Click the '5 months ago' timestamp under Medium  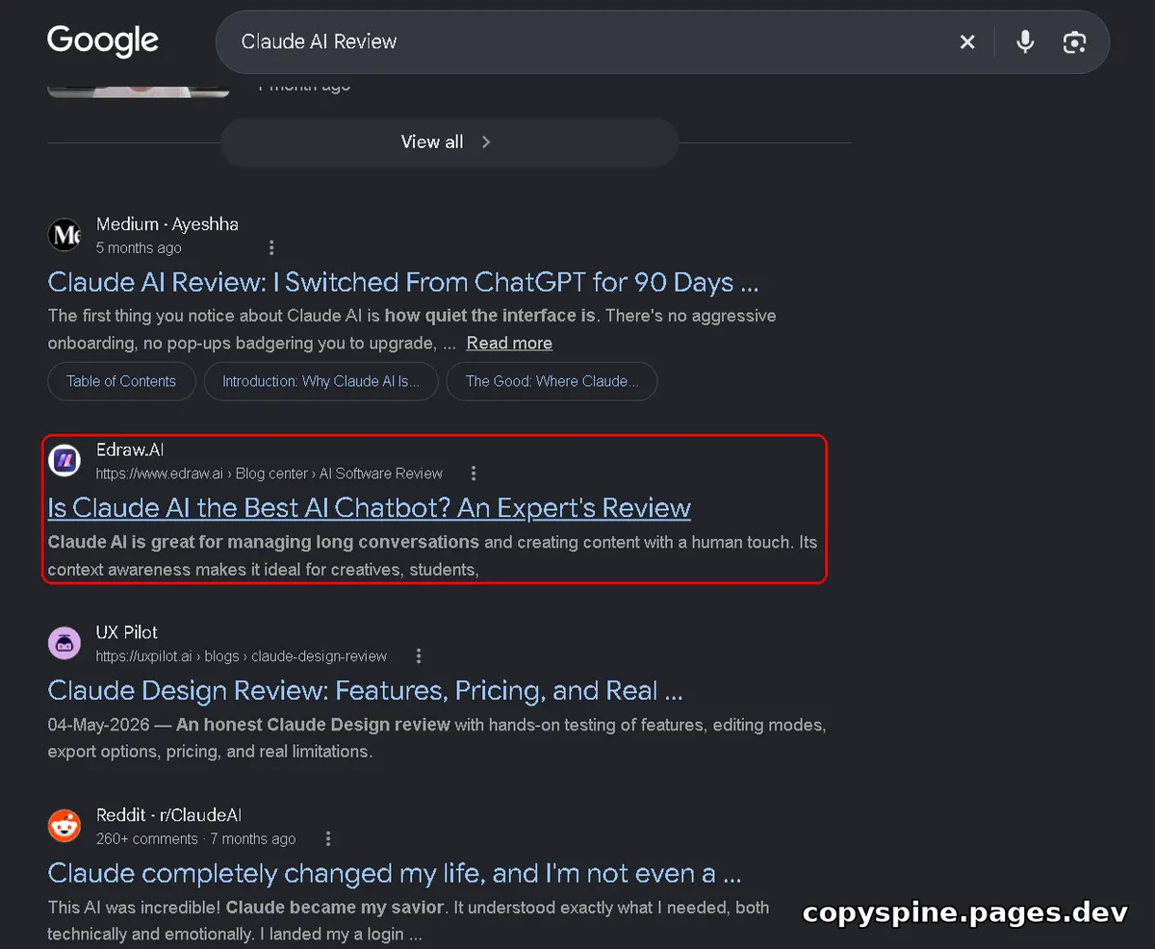139,247
